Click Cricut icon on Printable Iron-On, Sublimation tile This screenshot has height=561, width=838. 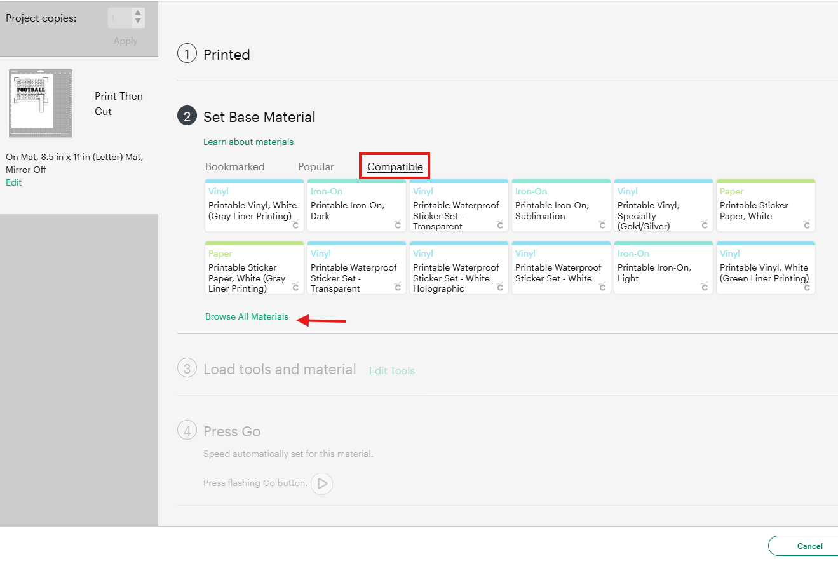(603, 224)
